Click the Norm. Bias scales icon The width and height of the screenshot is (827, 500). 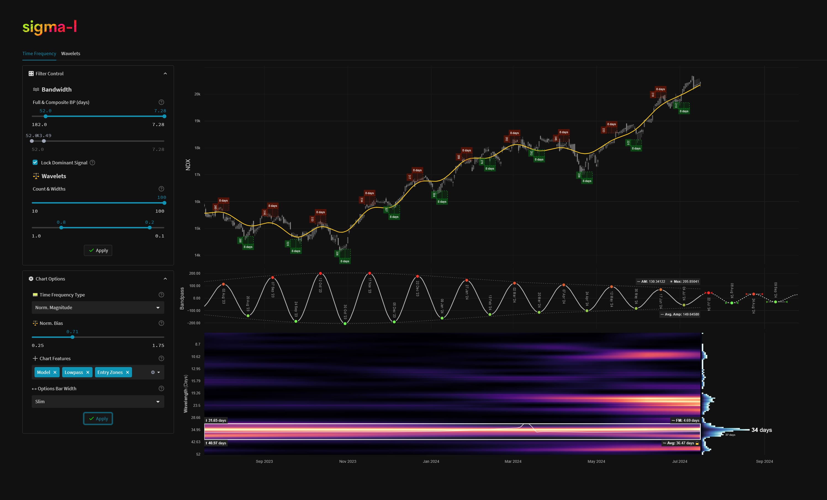(x=35, y=323)
